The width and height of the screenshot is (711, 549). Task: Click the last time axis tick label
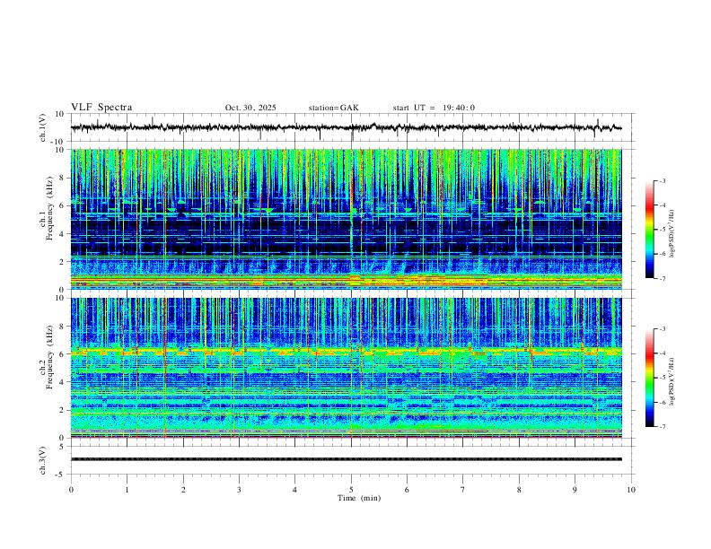click(631, 490)
